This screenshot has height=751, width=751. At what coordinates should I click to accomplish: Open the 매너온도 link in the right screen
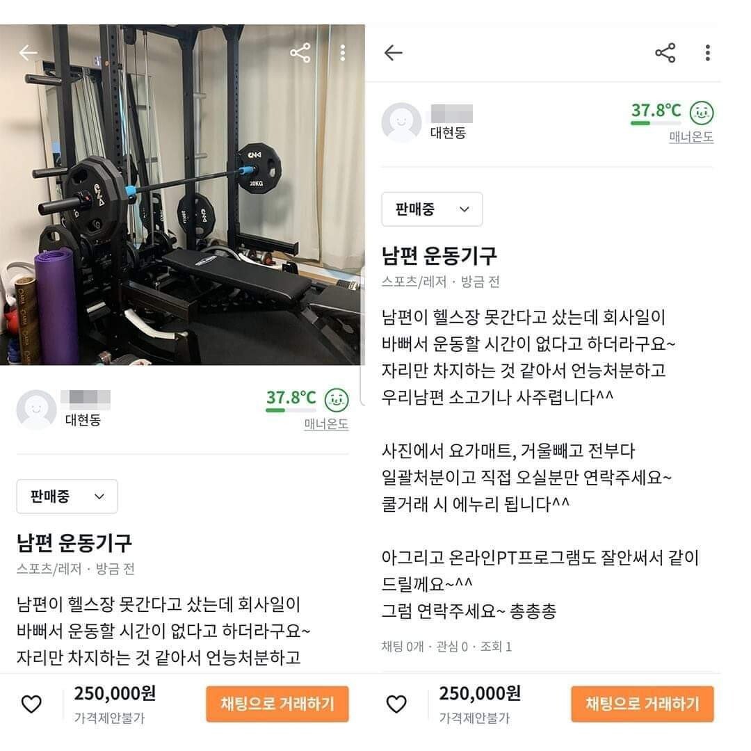691,136
